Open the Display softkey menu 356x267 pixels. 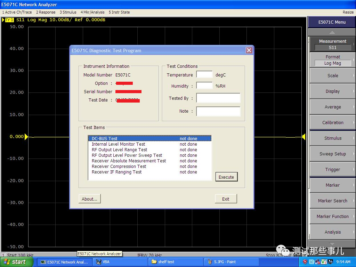(332, 91)
